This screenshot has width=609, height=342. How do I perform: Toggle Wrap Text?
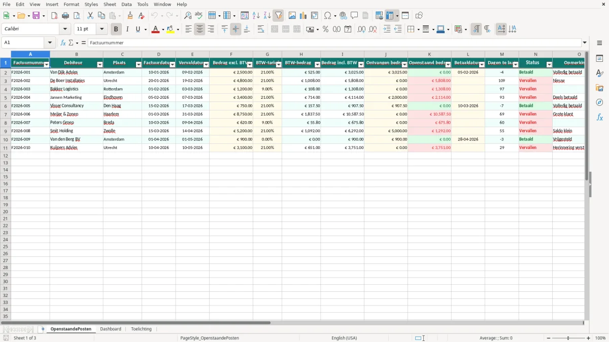(261, 29)
